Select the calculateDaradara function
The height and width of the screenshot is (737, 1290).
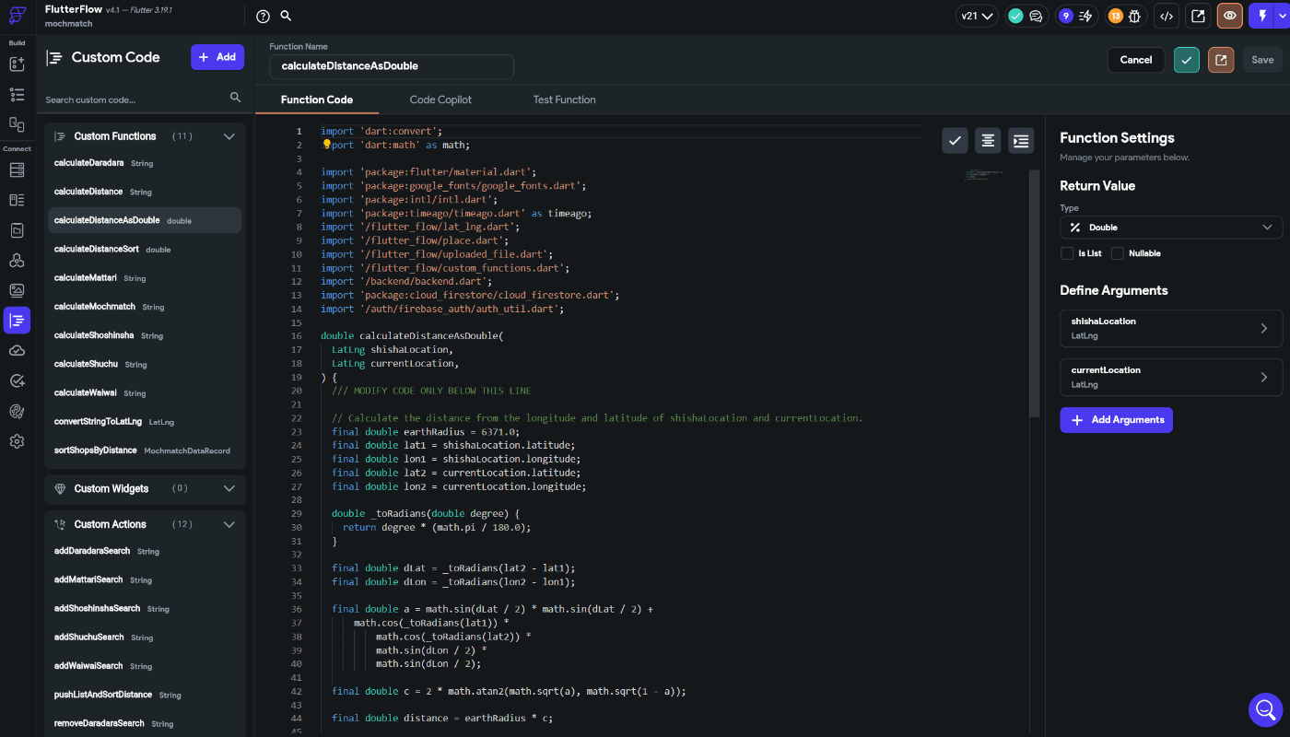point(145,163)
